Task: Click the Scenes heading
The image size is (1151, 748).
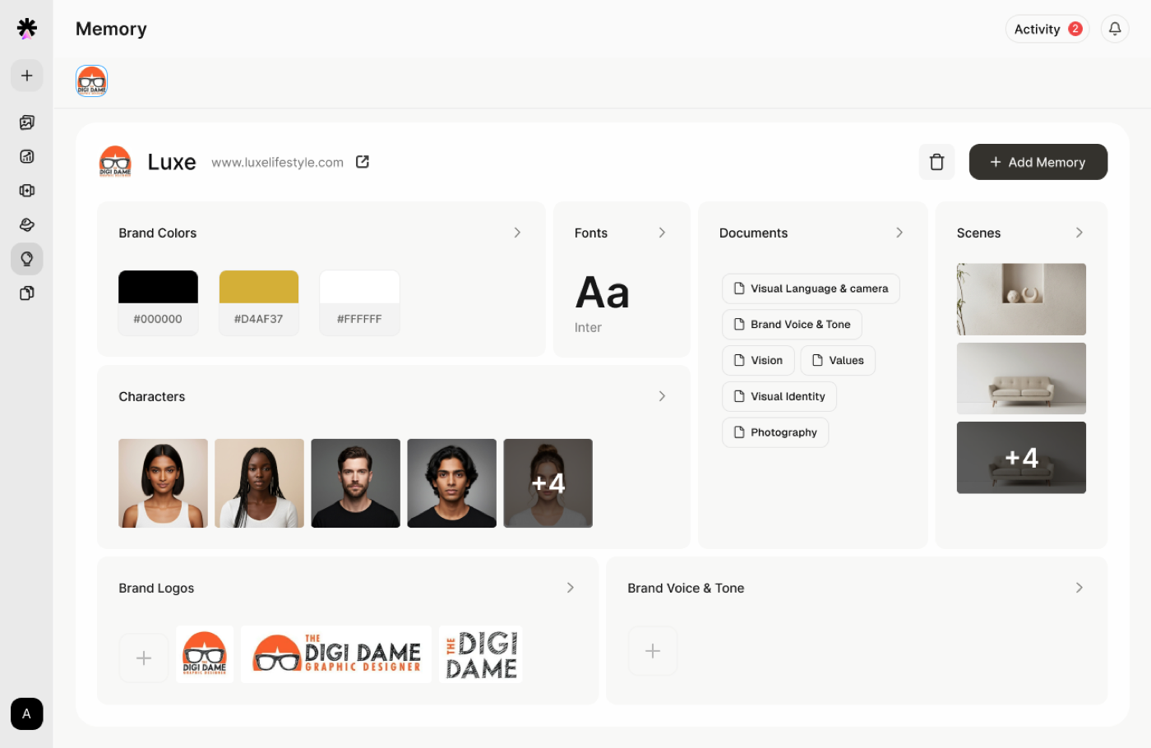Action: pos(978,233)
